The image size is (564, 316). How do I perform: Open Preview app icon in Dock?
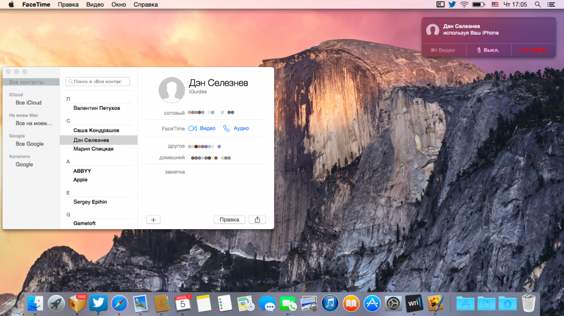pos(309,304)
